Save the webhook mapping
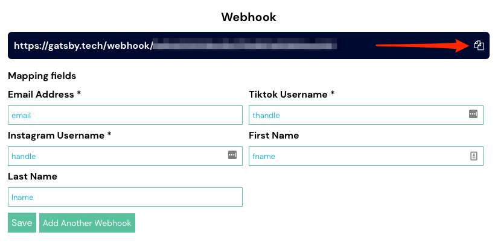 [22, 223]
